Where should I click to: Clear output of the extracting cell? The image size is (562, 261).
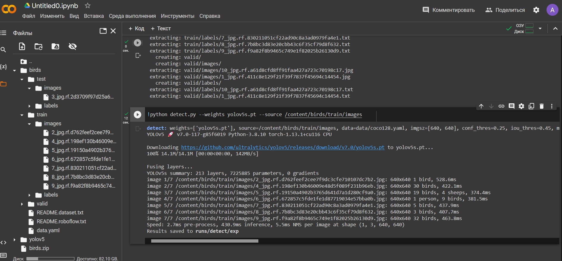(x=138, y=56)
